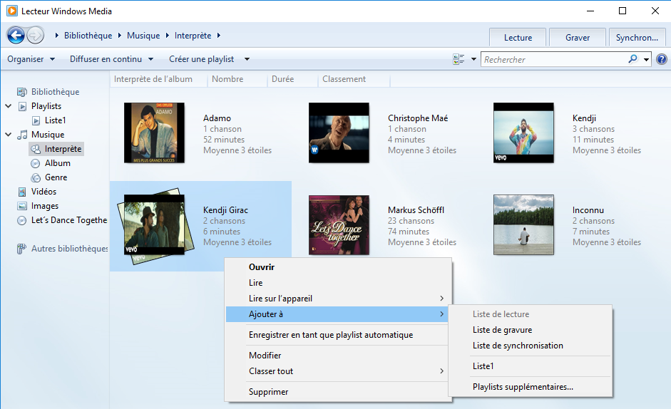Expand the breadcrumb arrow after Bibliothèque
The width and height of the screenshot is (671, 409).
[x=119, y=36]
